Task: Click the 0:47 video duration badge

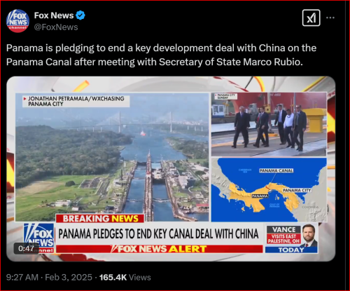Action: [26, 248]
